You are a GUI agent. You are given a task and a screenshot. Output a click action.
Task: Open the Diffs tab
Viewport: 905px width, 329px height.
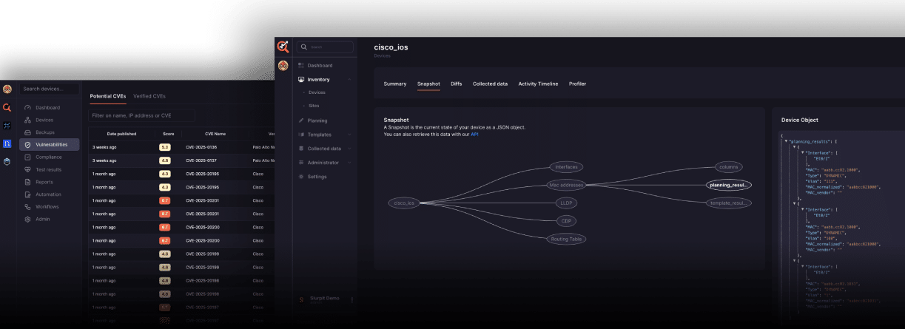[457, 84]
